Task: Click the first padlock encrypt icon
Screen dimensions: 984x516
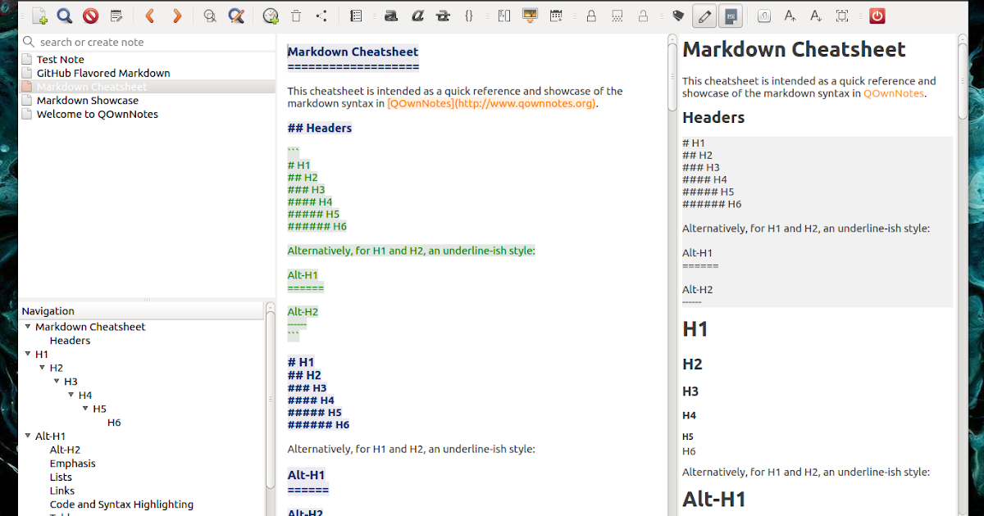Action: click(x=590, y=16)
